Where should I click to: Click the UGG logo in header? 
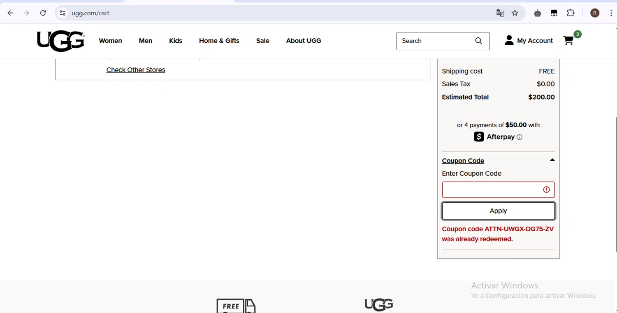[60, 41]
